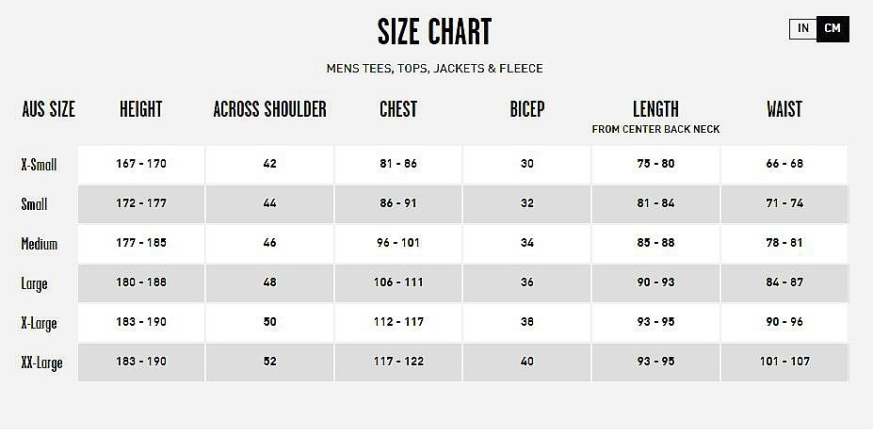Viewport: 873px width, 435px height.
Task: Select the XX-Large size row label
Action: pos(41,362)
